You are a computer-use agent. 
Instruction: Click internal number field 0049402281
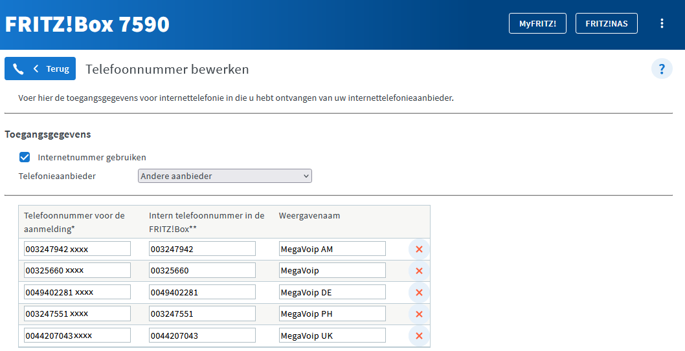[202, 292]
